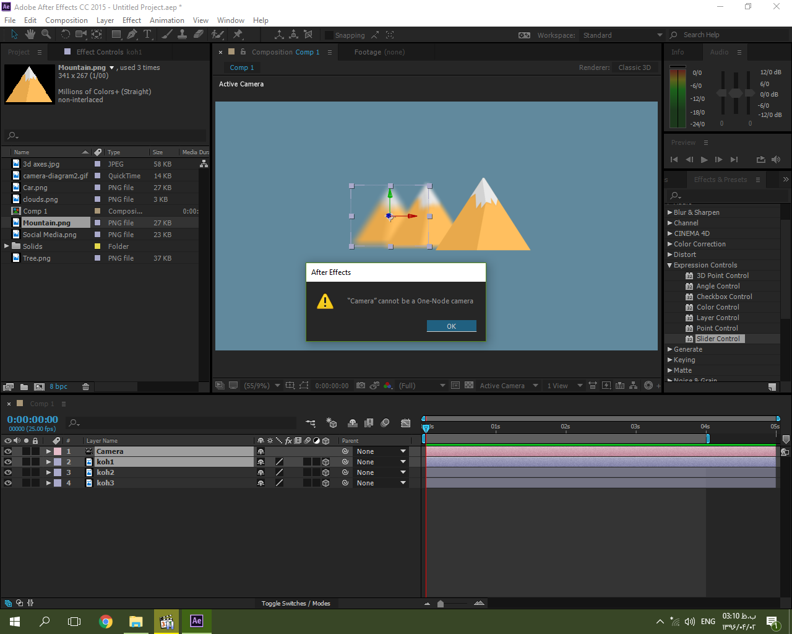
Task: Select the Hand tool
Action: coord(30,35)
